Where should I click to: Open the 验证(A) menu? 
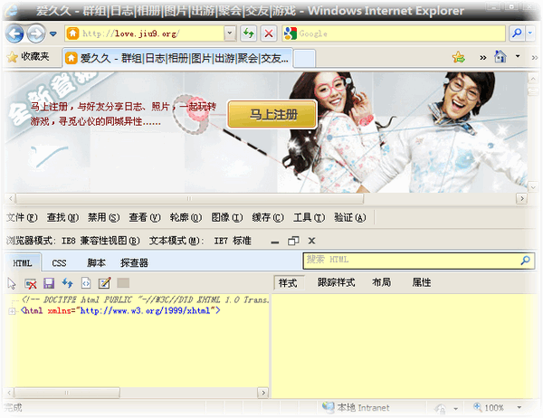click(349, 217)
